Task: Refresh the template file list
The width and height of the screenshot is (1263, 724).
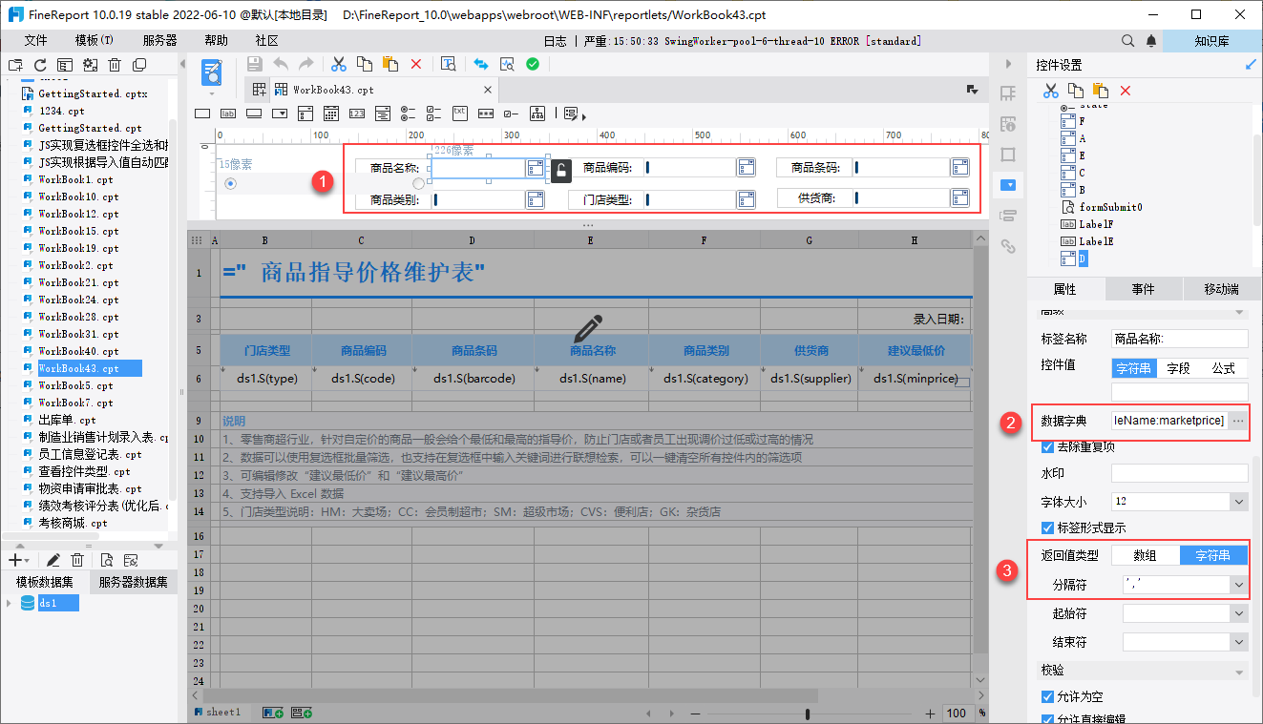Action: pos(40,65)
